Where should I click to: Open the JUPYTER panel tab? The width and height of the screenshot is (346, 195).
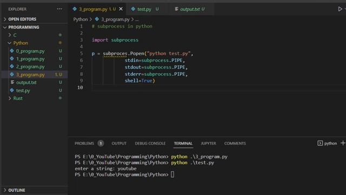point(208,143)
